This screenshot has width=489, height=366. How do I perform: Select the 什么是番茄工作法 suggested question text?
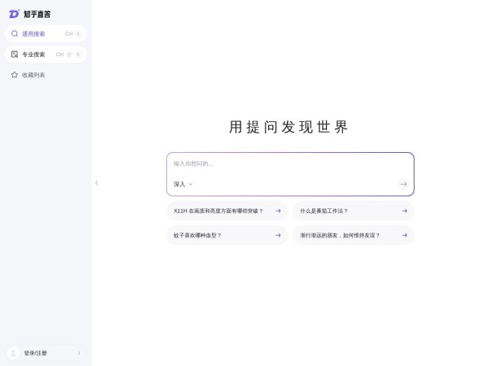[324, 211]
